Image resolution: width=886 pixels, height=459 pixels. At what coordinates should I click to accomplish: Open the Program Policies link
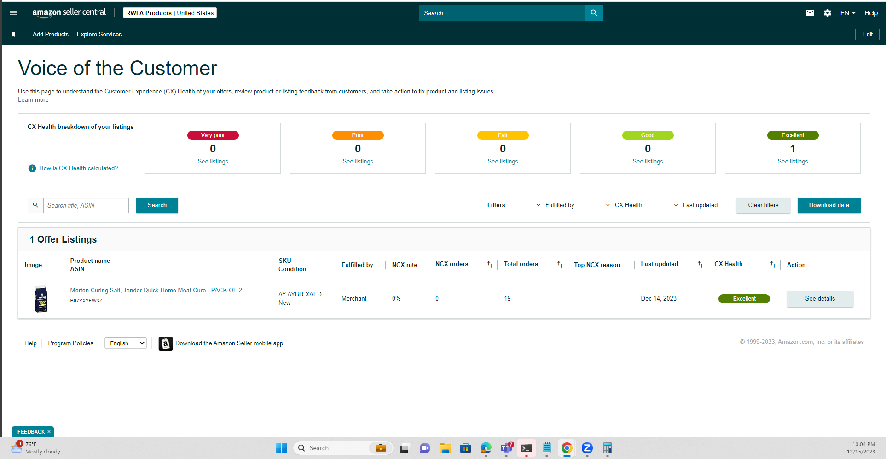click(x=71, y=343)
